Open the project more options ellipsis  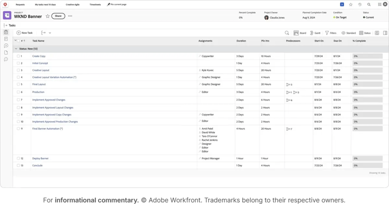70,16
